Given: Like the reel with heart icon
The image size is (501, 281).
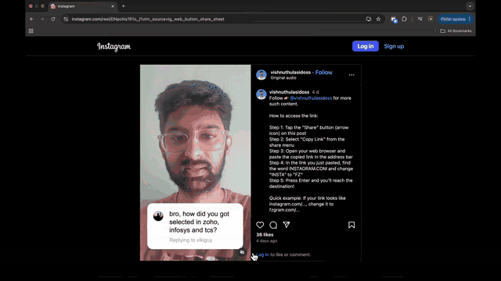Looking at the screenshot, I should (260, 225).
